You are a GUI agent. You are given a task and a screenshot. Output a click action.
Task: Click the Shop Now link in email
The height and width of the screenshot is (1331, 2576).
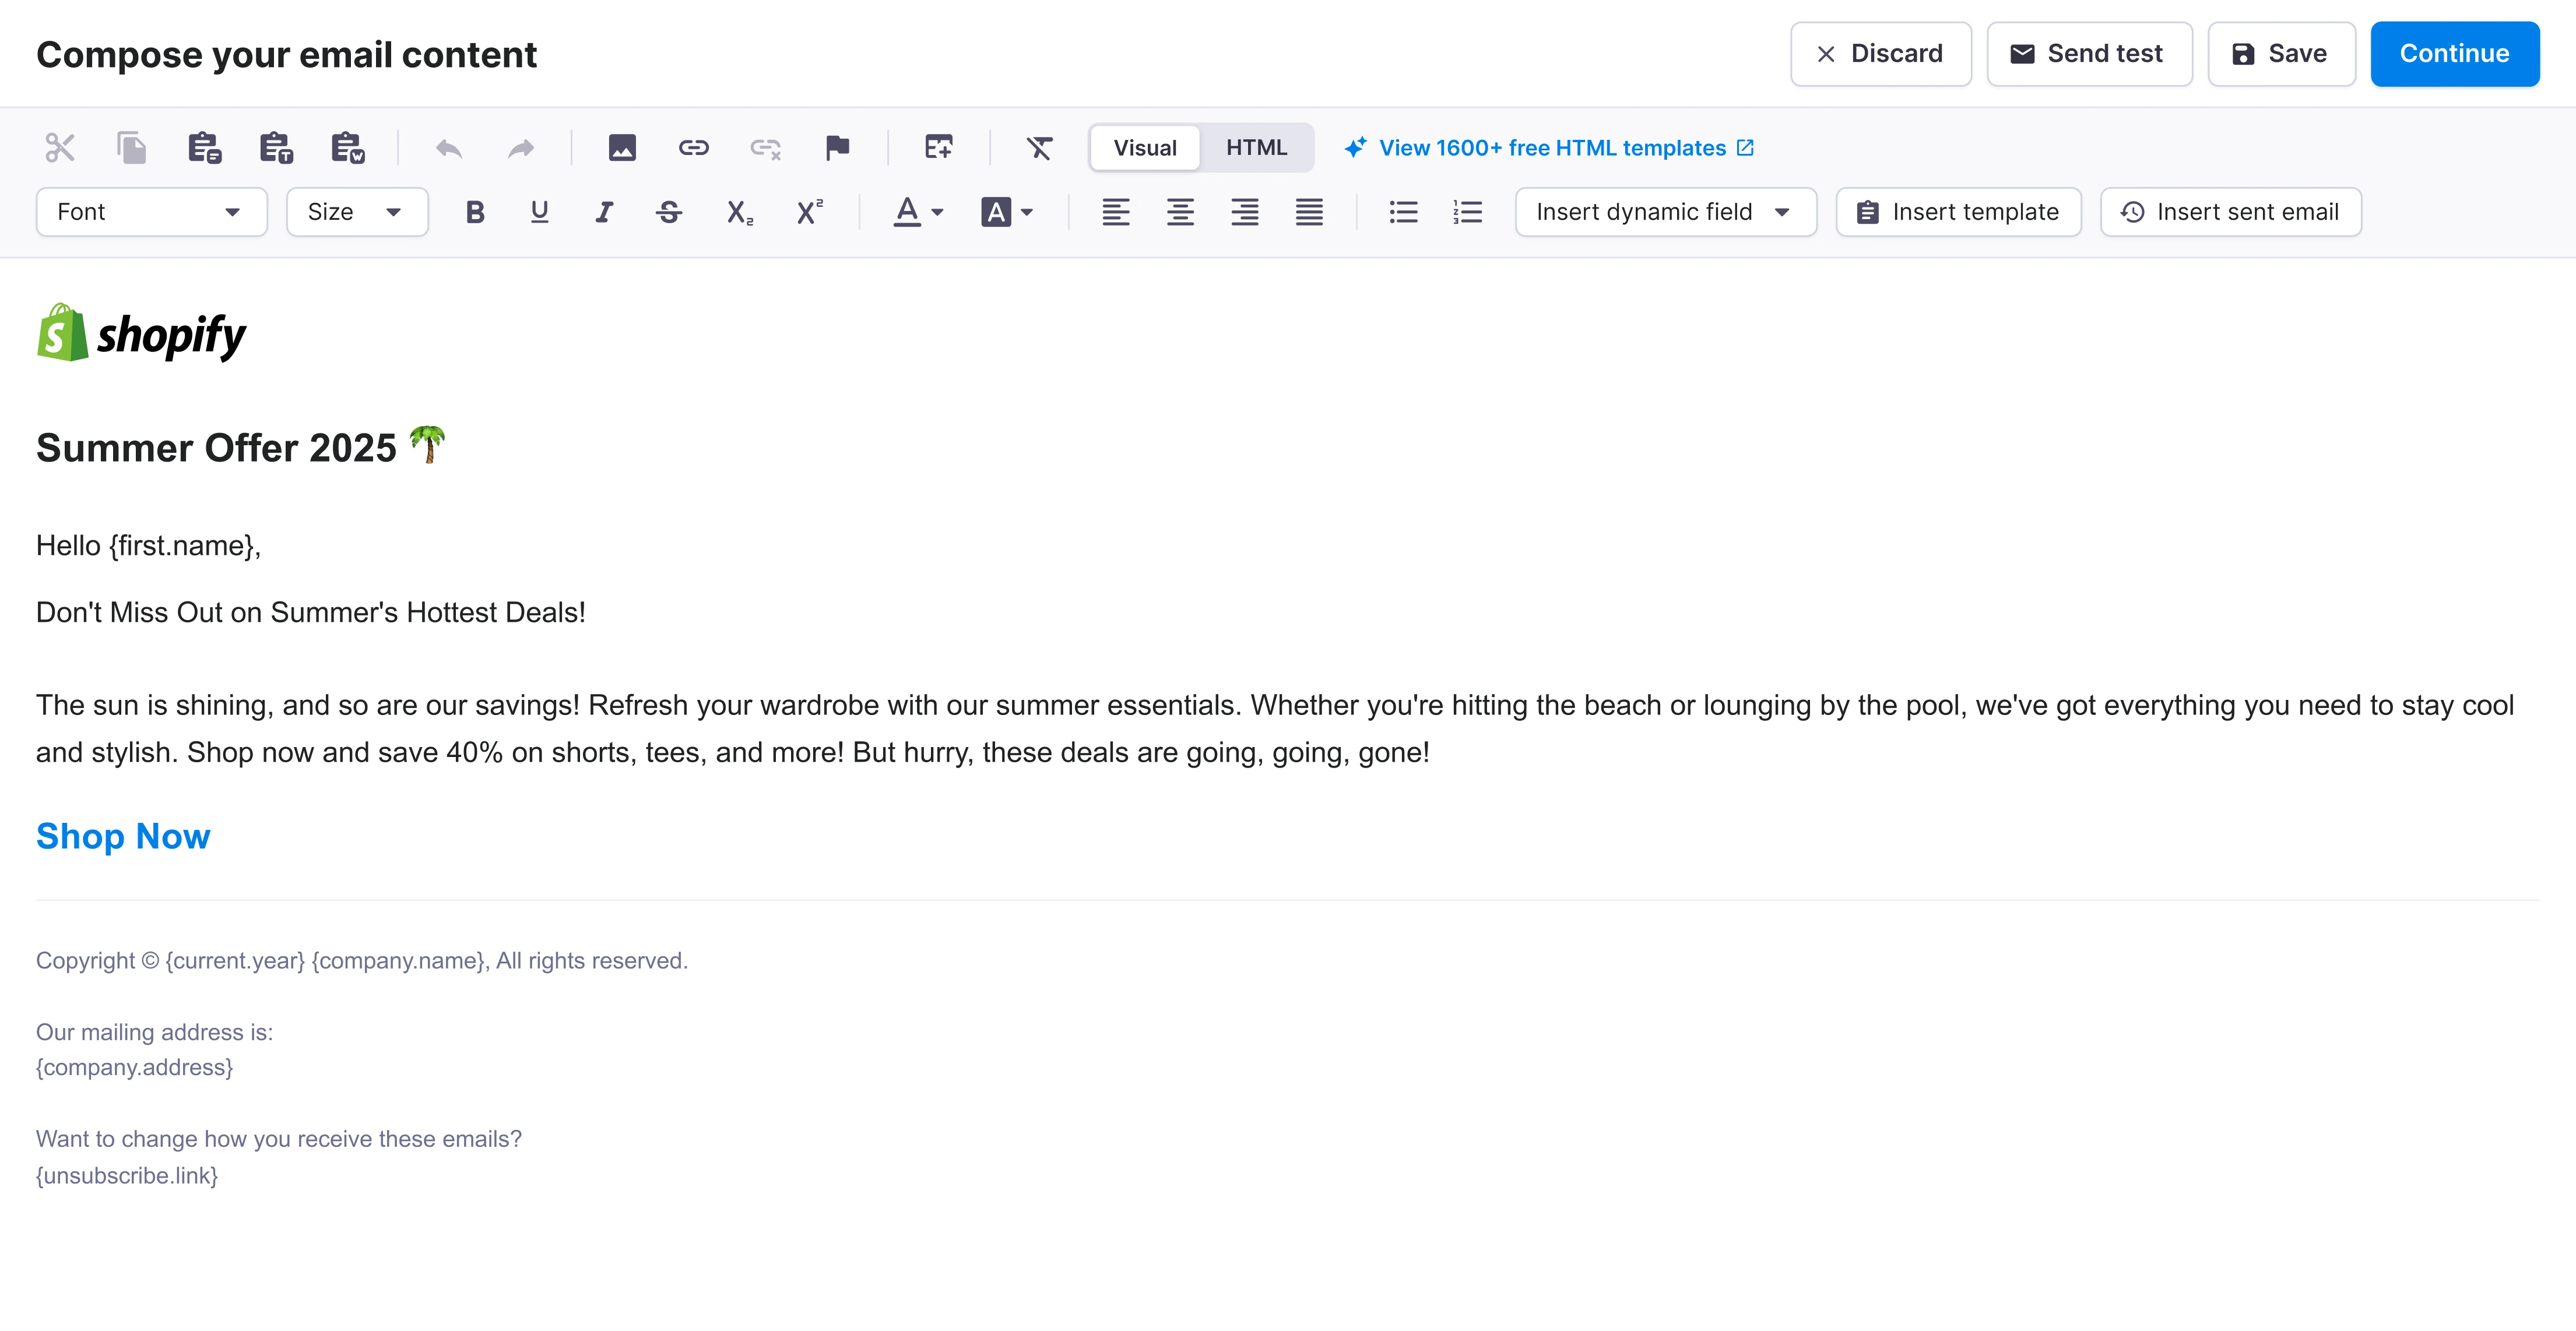coord(123,836)
